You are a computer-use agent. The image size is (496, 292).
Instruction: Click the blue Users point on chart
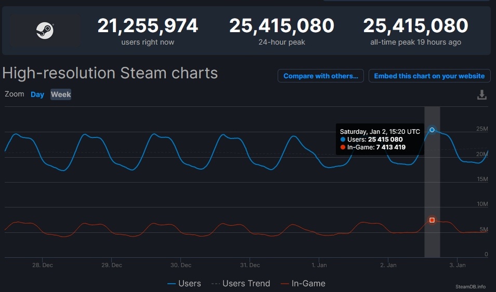click(432, 130)
